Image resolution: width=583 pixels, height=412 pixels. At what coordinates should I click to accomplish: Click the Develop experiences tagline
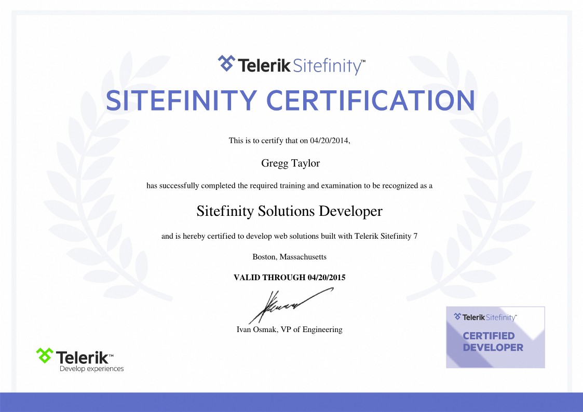click(x=91, y=368)
